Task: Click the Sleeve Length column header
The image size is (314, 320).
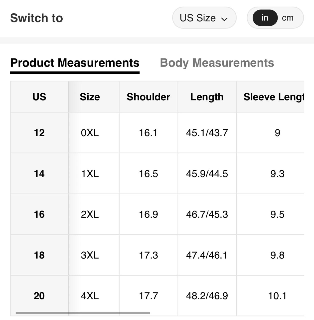Action: [274, 97]
